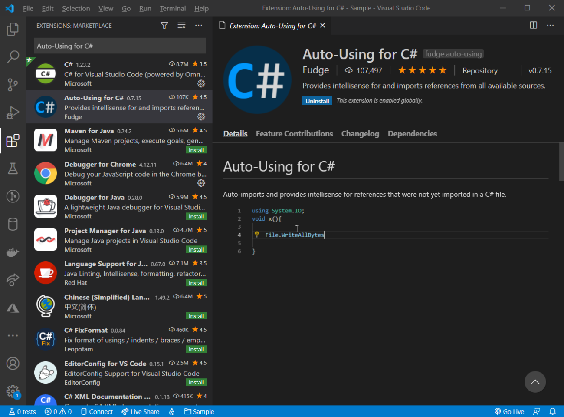This screenshot has height=417, width=564.
Task: Switch to the Dependencies tab
Action: (x=412, y=133)
